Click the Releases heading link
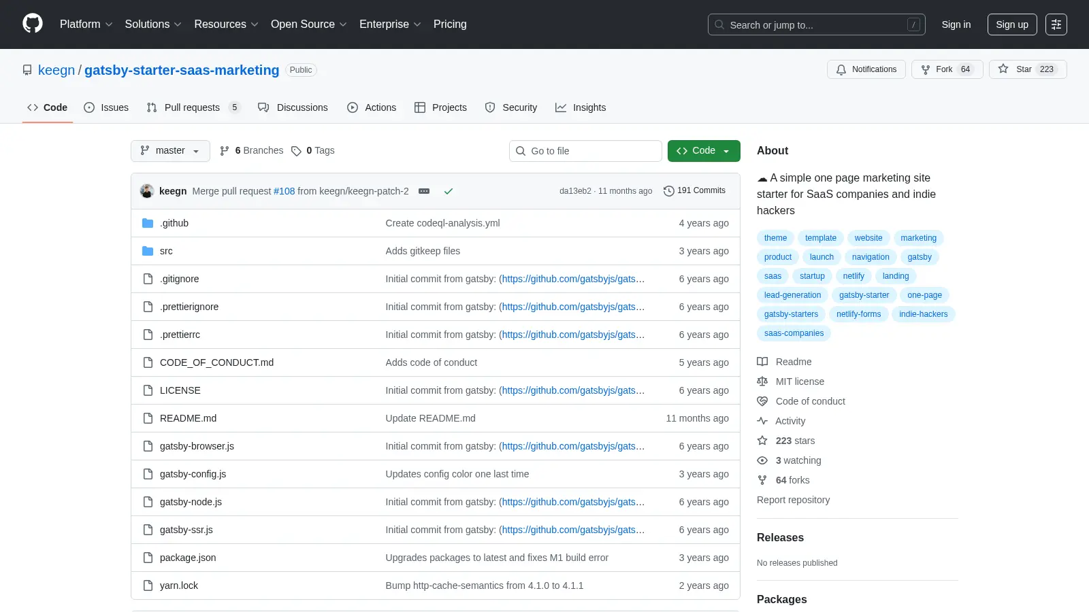Image resolution: width=1089 pixels, height=612 pixels. tap(780, 537)
